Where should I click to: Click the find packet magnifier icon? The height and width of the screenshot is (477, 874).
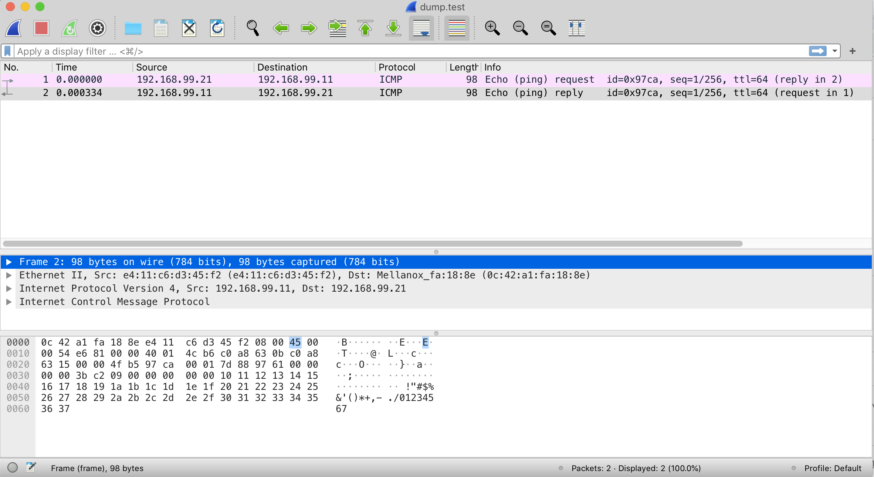(253, 28)
